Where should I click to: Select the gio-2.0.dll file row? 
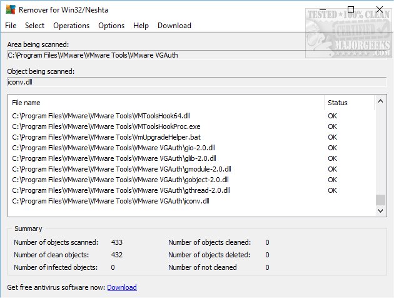coord(114,148)
